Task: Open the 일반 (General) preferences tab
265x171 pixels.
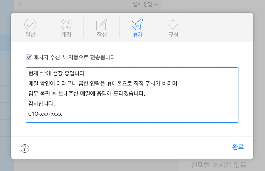Action: (x=30, y=28)
